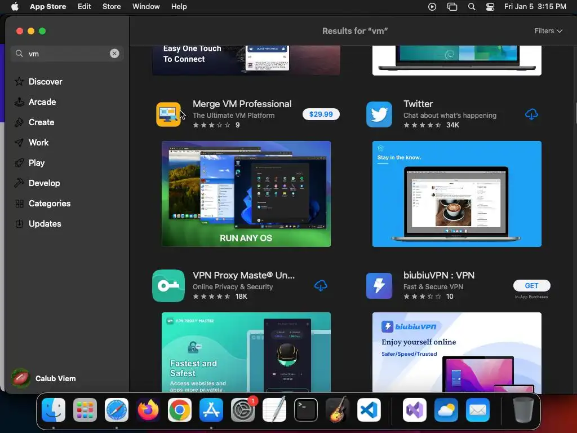Click the date and time in menu bar
Viewport: 577px width, 433px height.
pos(535,7)
